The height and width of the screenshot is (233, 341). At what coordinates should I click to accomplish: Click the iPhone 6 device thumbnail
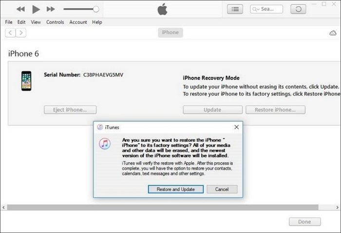click(26, 81)
